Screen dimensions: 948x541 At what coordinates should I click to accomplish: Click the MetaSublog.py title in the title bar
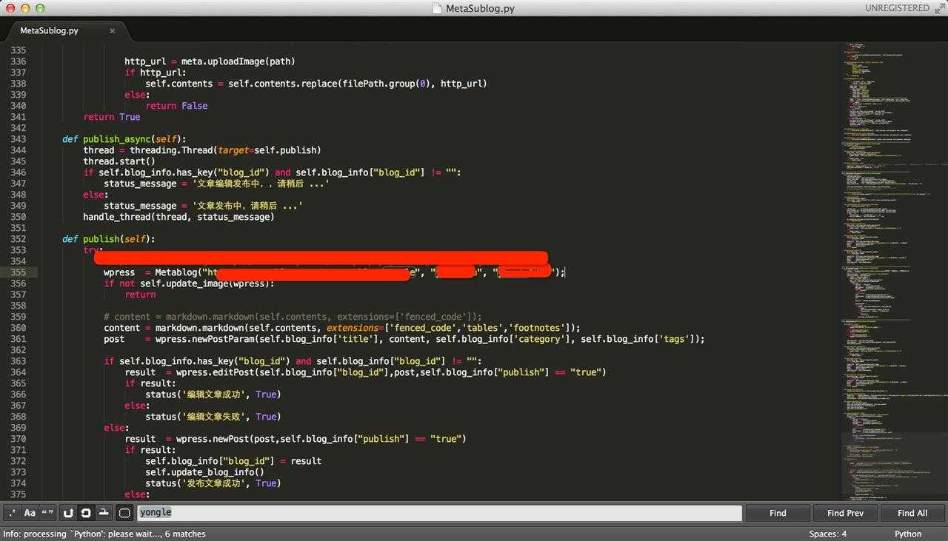[x=480, y=9]
